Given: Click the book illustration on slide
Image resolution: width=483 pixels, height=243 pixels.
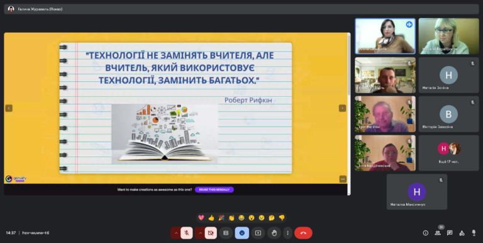Looking at the screenshot, I should tap(165, 133).
